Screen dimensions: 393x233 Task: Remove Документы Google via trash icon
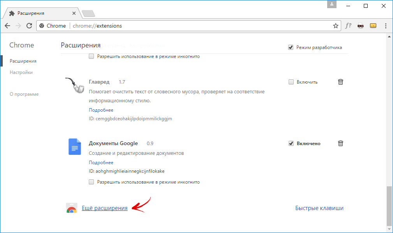[340, 144]
